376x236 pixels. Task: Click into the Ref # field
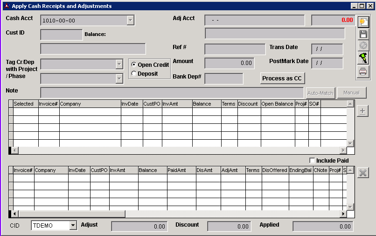[x=235, y=49]
